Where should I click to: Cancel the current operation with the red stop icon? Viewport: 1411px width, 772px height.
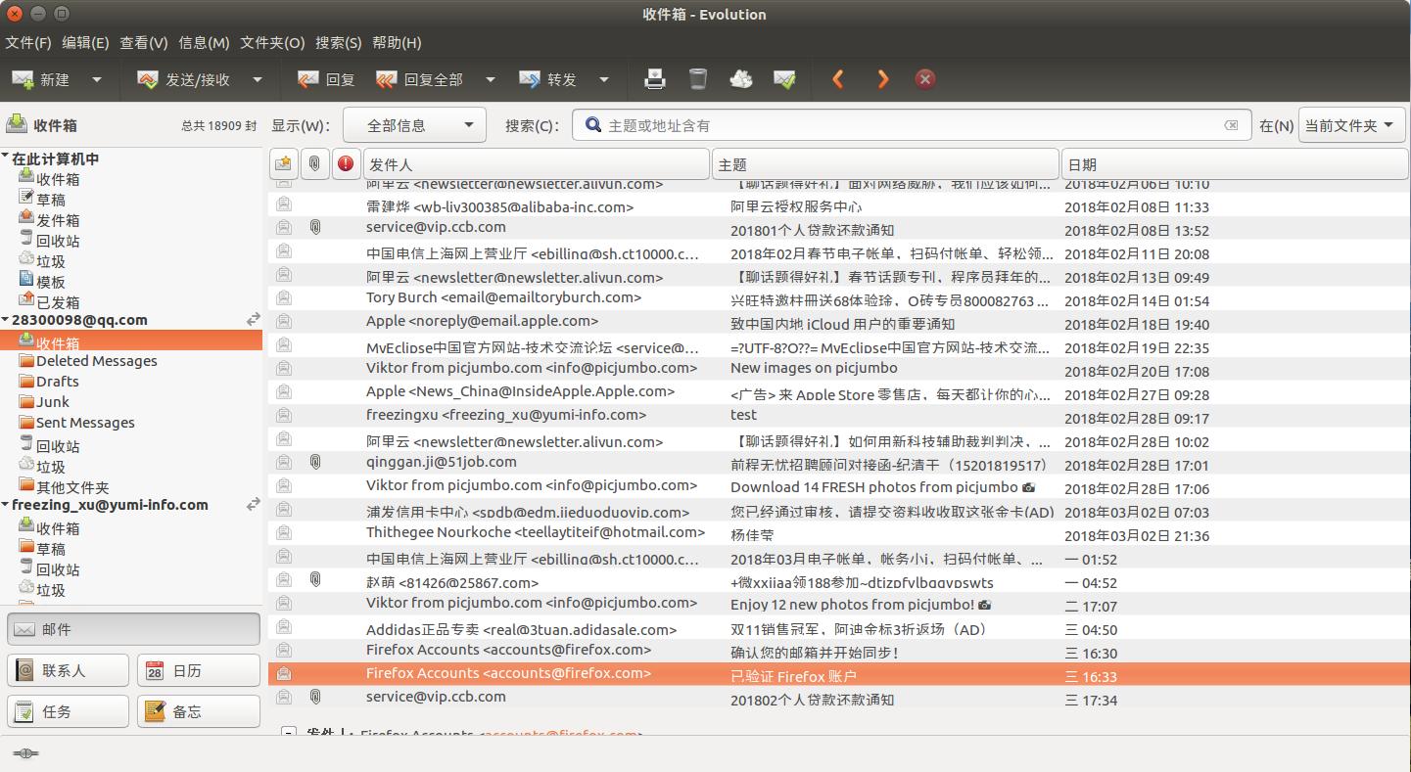(x=924, y=78)
